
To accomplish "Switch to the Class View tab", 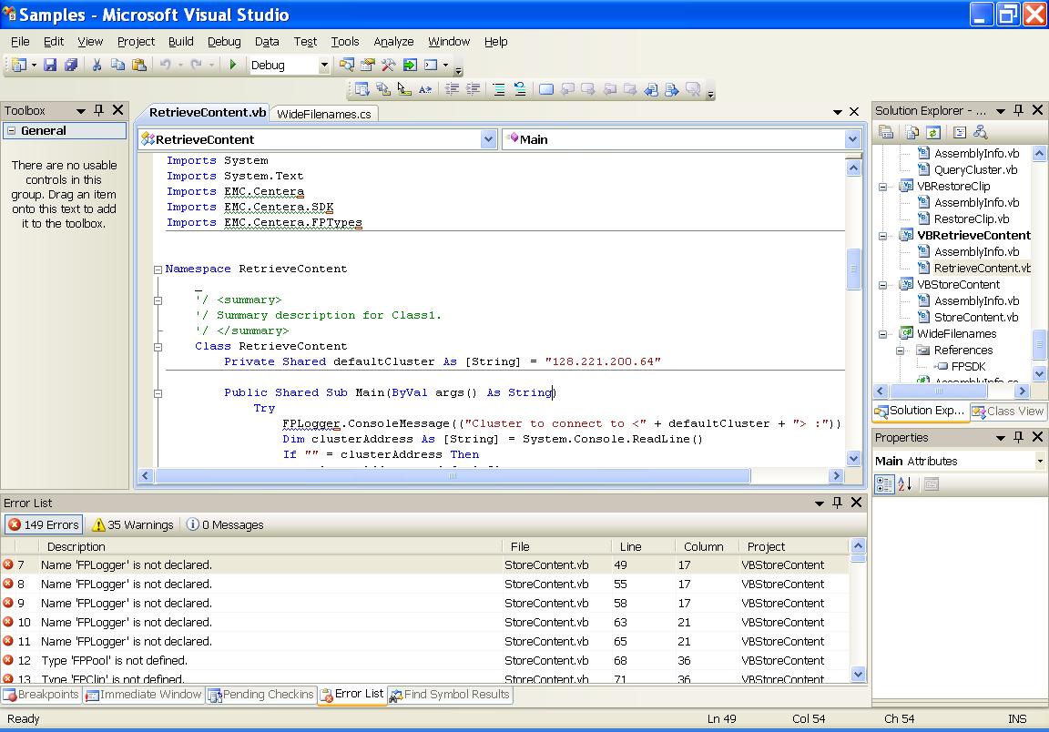I will point(1008,411).
